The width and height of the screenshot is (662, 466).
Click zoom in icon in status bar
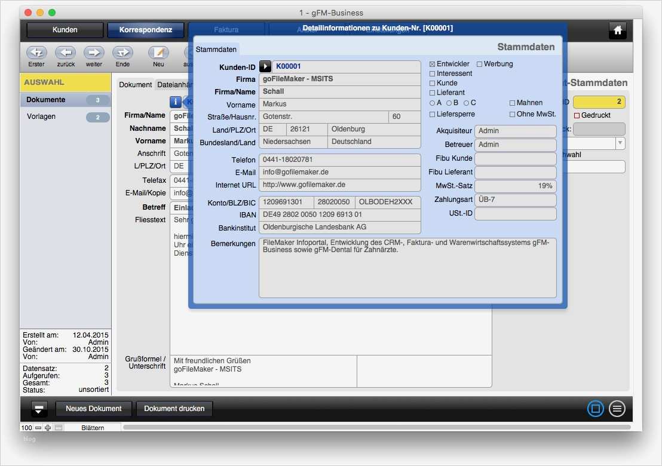pyautogui.click(x=48, y=428)
